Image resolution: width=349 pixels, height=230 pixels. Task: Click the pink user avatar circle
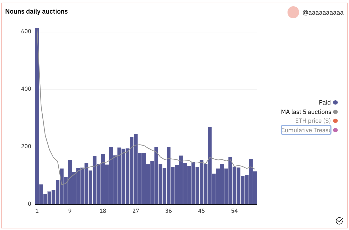pyautogui.click(x=293, y=13)
